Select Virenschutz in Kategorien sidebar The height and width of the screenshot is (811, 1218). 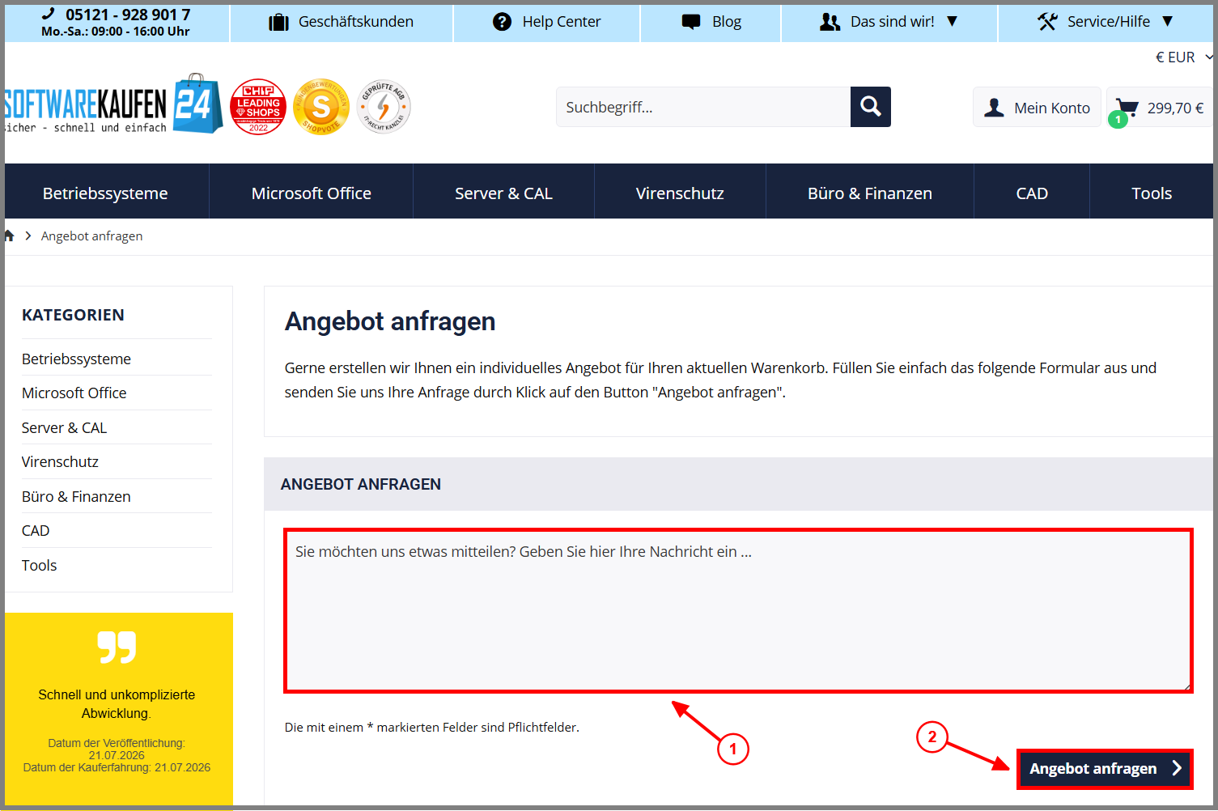click(60, 461)
